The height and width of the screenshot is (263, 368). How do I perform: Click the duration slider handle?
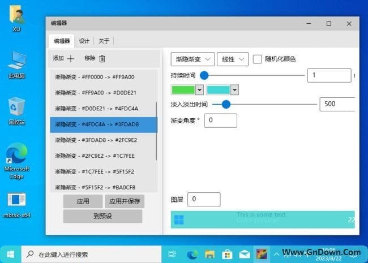pos(204,75)
